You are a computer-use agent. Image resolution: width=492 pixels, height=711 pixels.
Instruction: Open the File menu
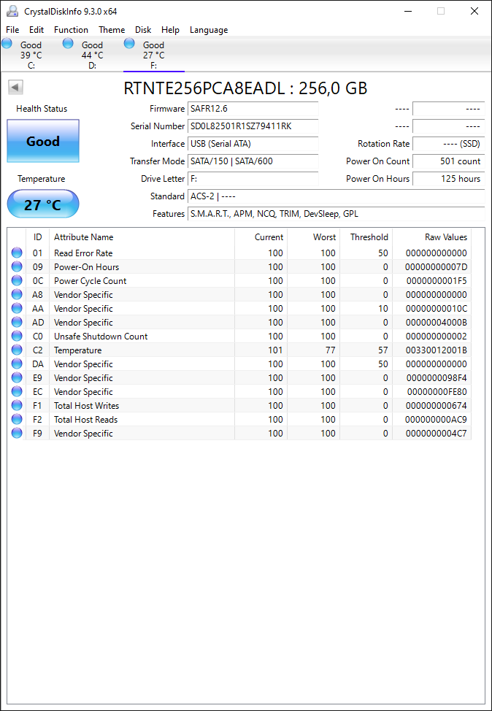[x=12, y=30]
